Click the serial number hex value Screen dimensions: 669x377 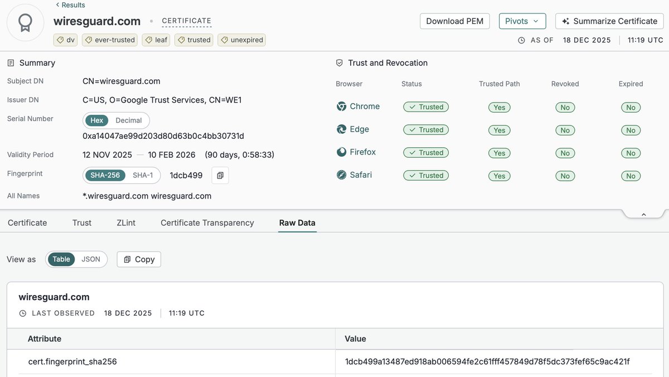coord(163,136)
